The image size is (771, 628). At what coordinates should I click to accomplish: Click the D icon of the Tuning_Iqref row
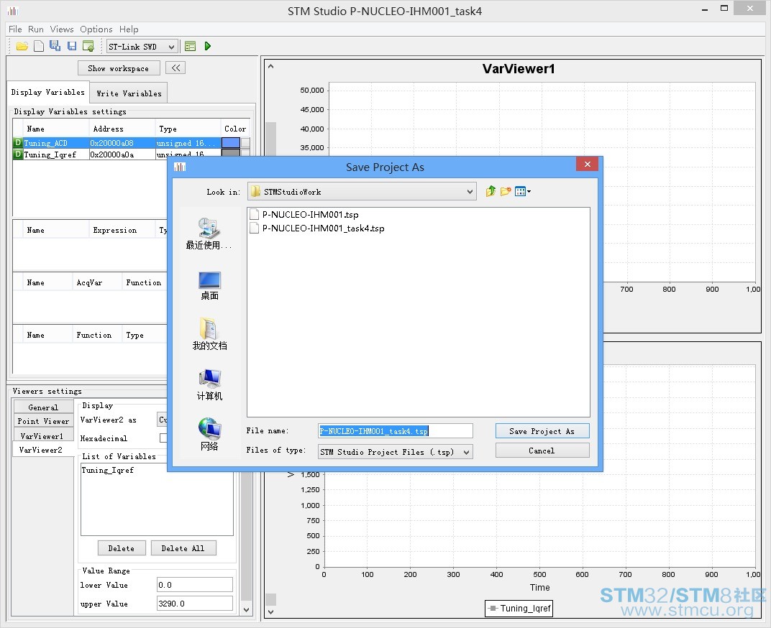click(18, 154)
